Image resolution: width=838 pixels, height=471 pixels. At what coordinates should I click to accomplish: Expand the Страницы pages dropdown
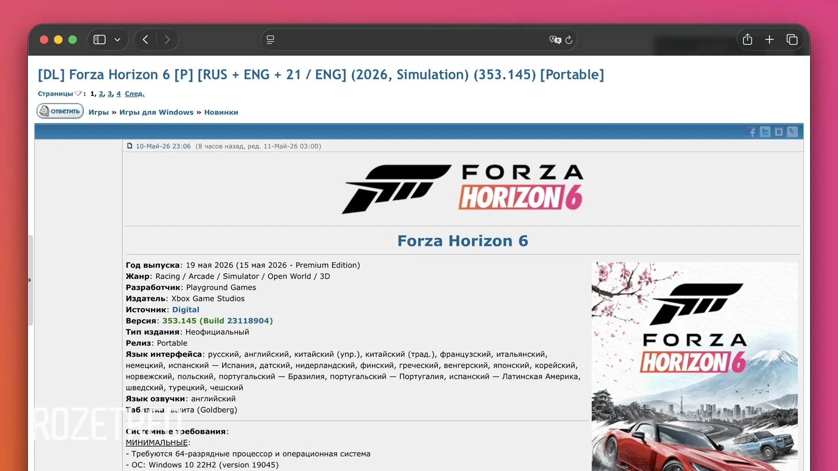click(x=59, y=94)
